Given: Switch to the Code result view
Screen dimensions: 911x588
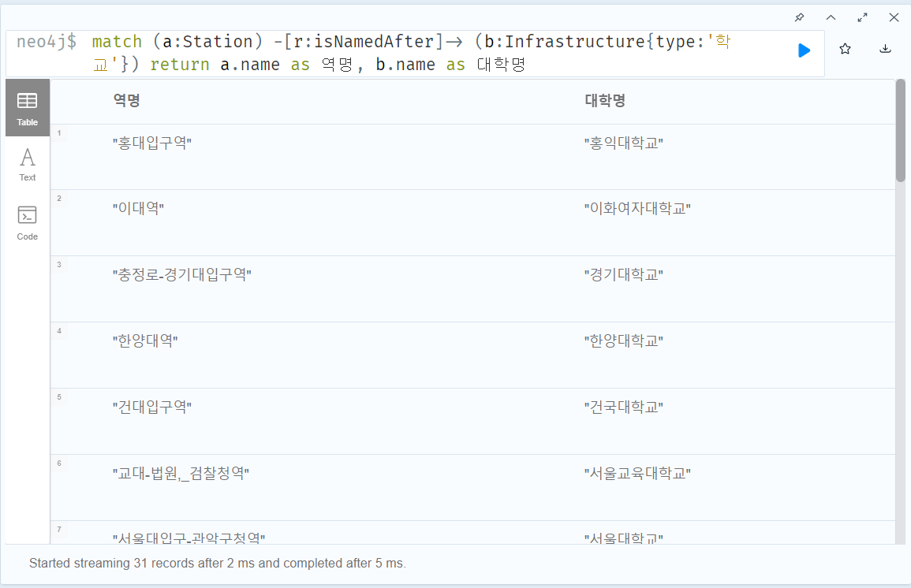Looking at the screenshot, I should [27, 218].
